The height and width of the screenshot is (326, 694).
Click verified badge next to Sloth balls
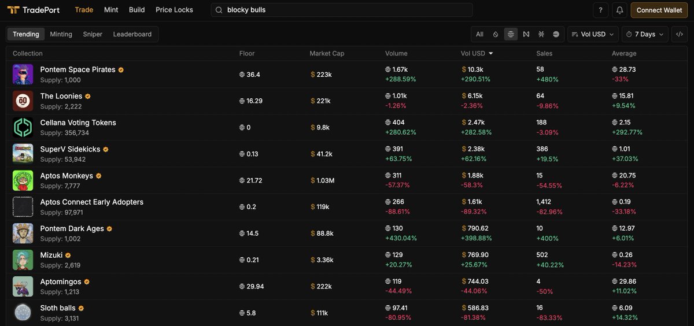point(81,309)
